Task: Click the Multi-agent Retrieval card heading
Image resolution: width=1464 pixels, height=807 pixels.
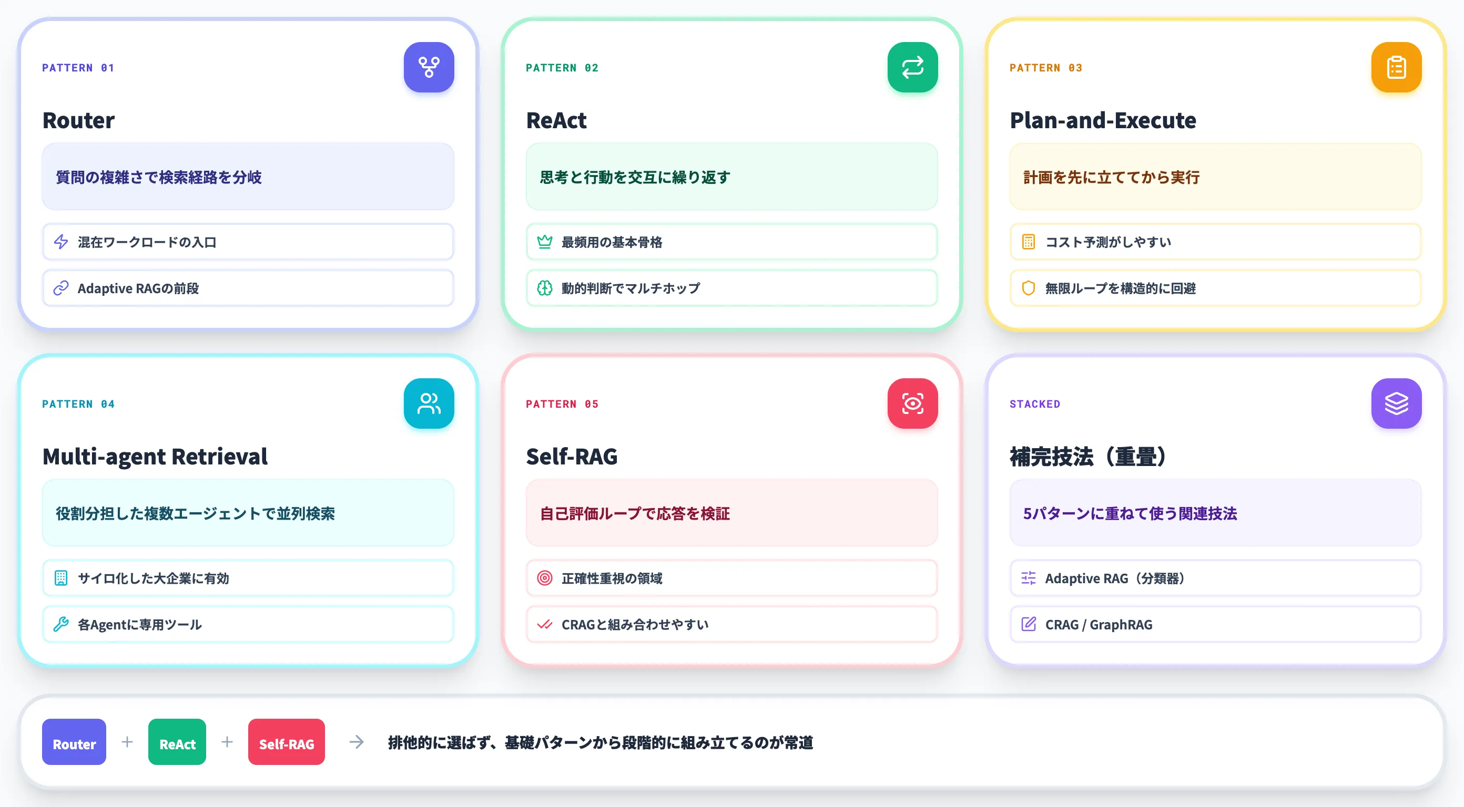Action: coord(155,456)
